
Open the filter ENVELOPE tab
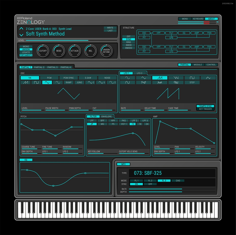point(106,116)
